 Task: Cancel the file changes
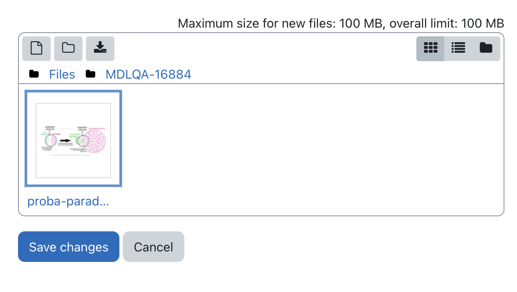point(153,247)
